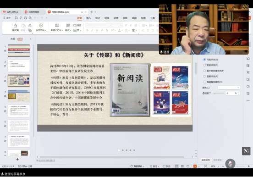Click the Format Painter brush icon

(x=15, y=26)
